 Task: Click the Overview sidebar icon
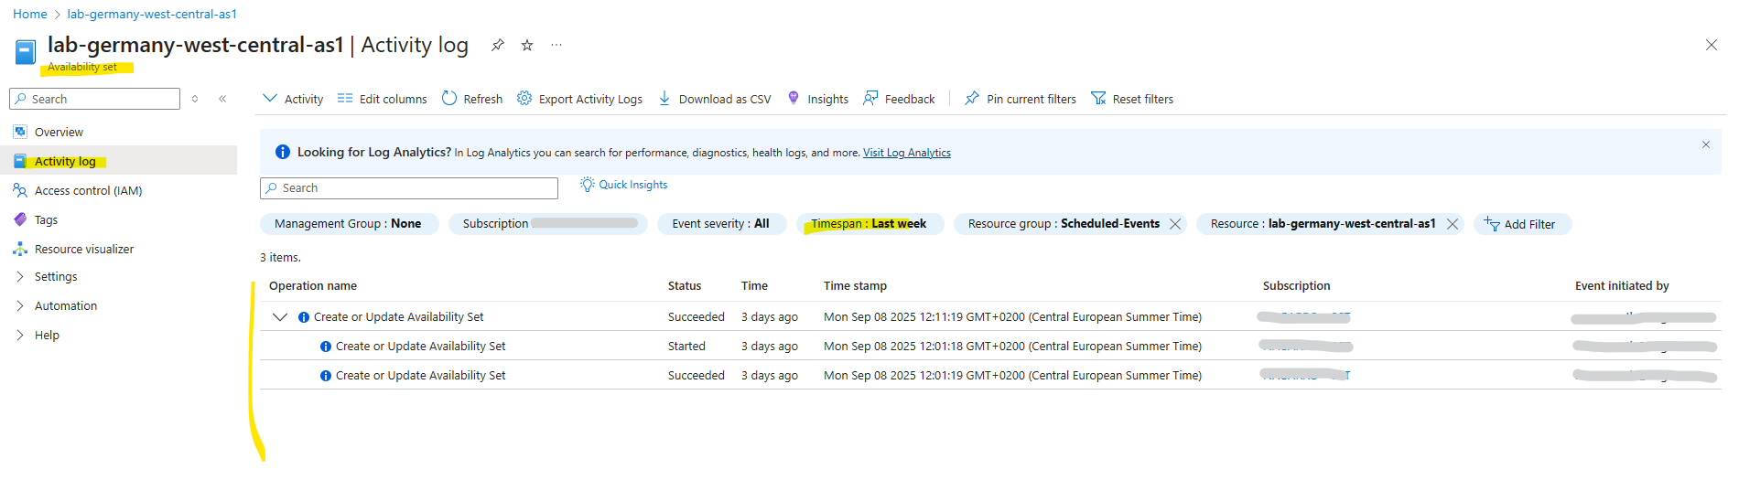click(20, 132)
